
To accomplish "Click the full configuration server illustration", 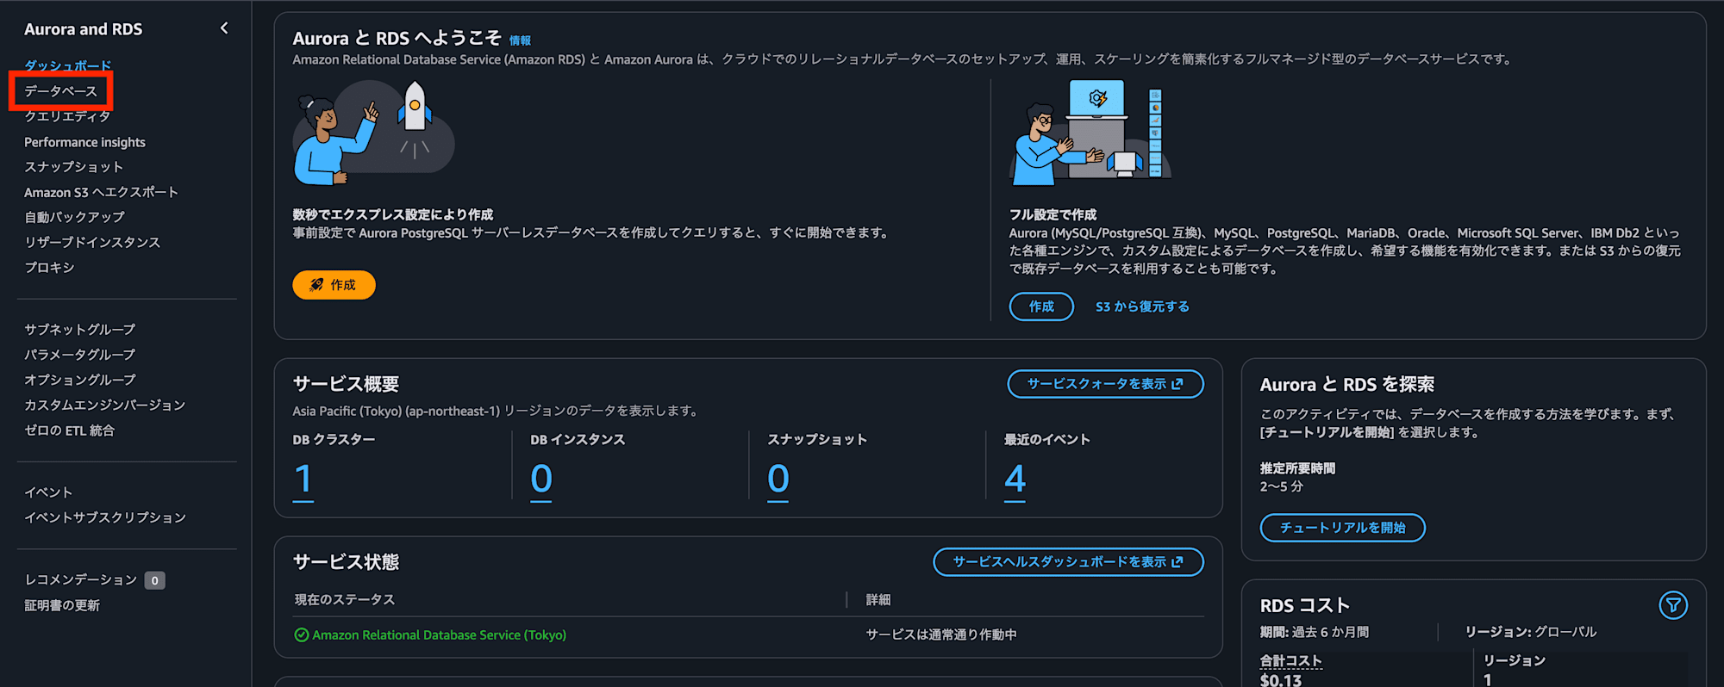I will coord(1090,132).
